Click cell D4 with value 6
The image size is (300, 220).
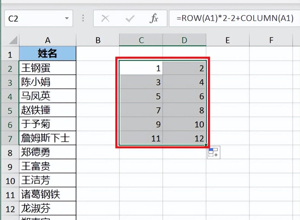184,96
